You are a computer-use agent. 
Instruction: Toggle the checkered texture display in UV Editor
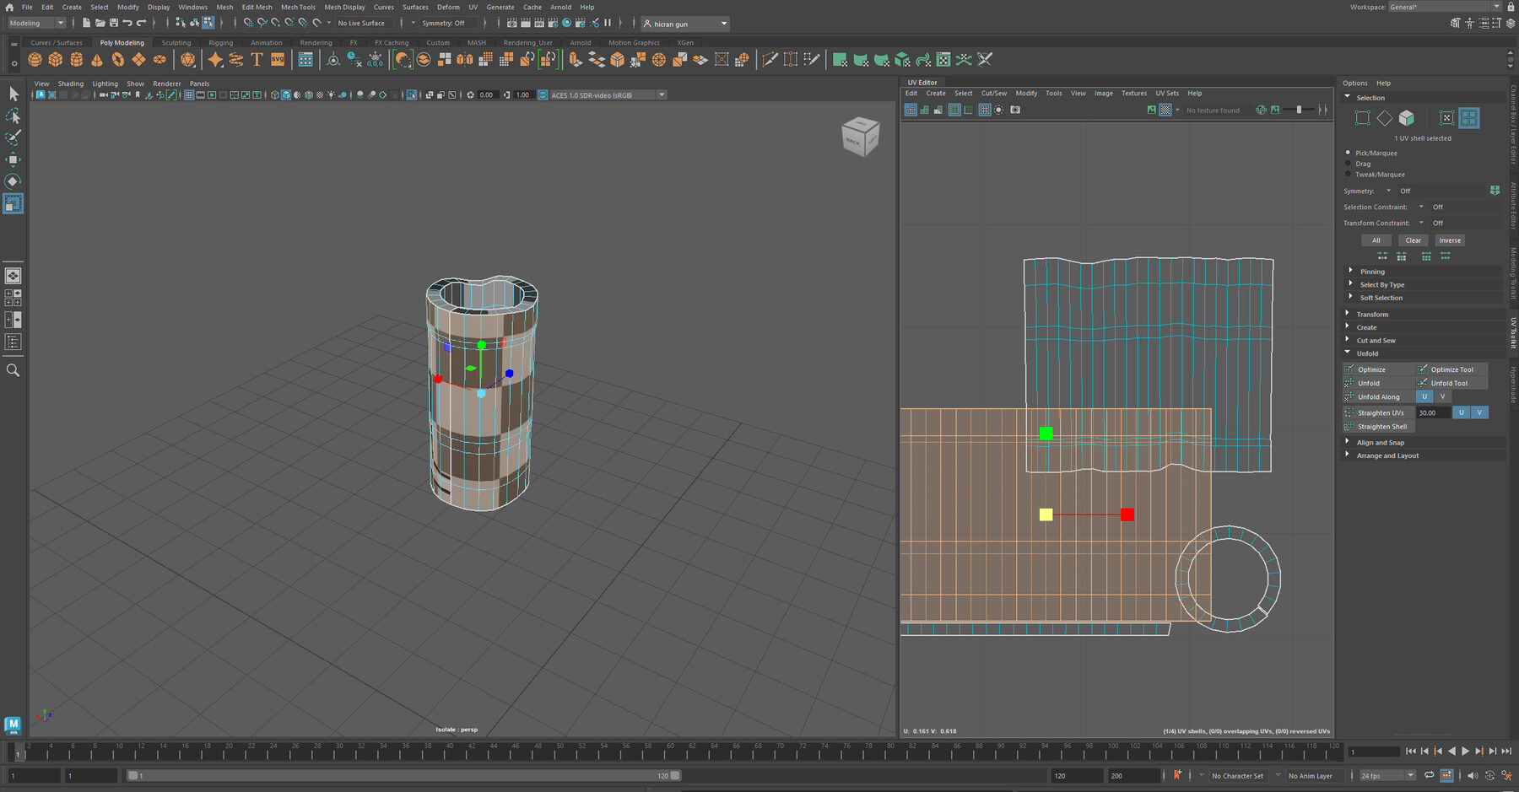tap(1165, 110)
